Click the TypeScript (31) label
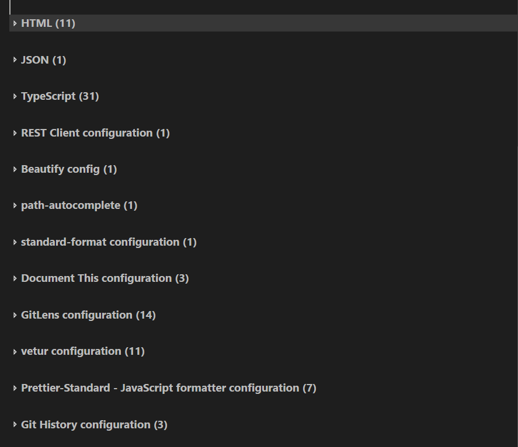The height and width of the screenshot is (447, 518). (x=60, y=96)
